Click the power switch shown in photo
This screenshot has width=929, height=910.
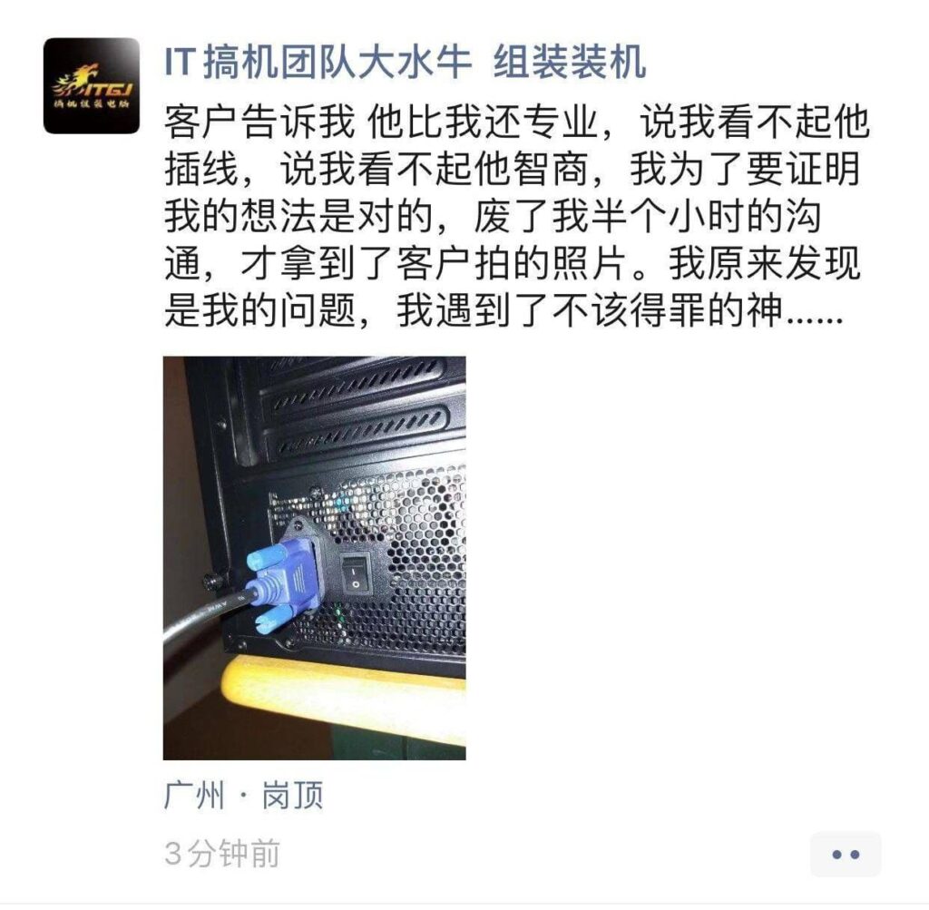pyautogui.click(x=356, y=573)
